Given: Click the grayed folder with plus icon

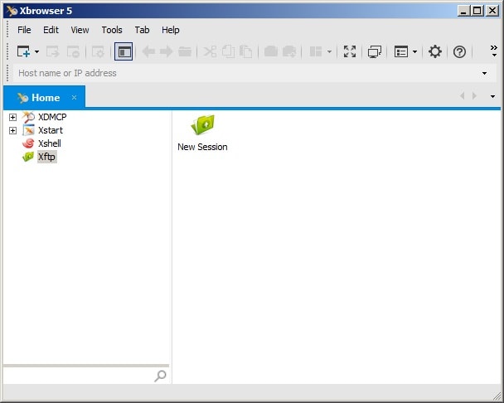Looking at the screenshot, I should [289, 51].
